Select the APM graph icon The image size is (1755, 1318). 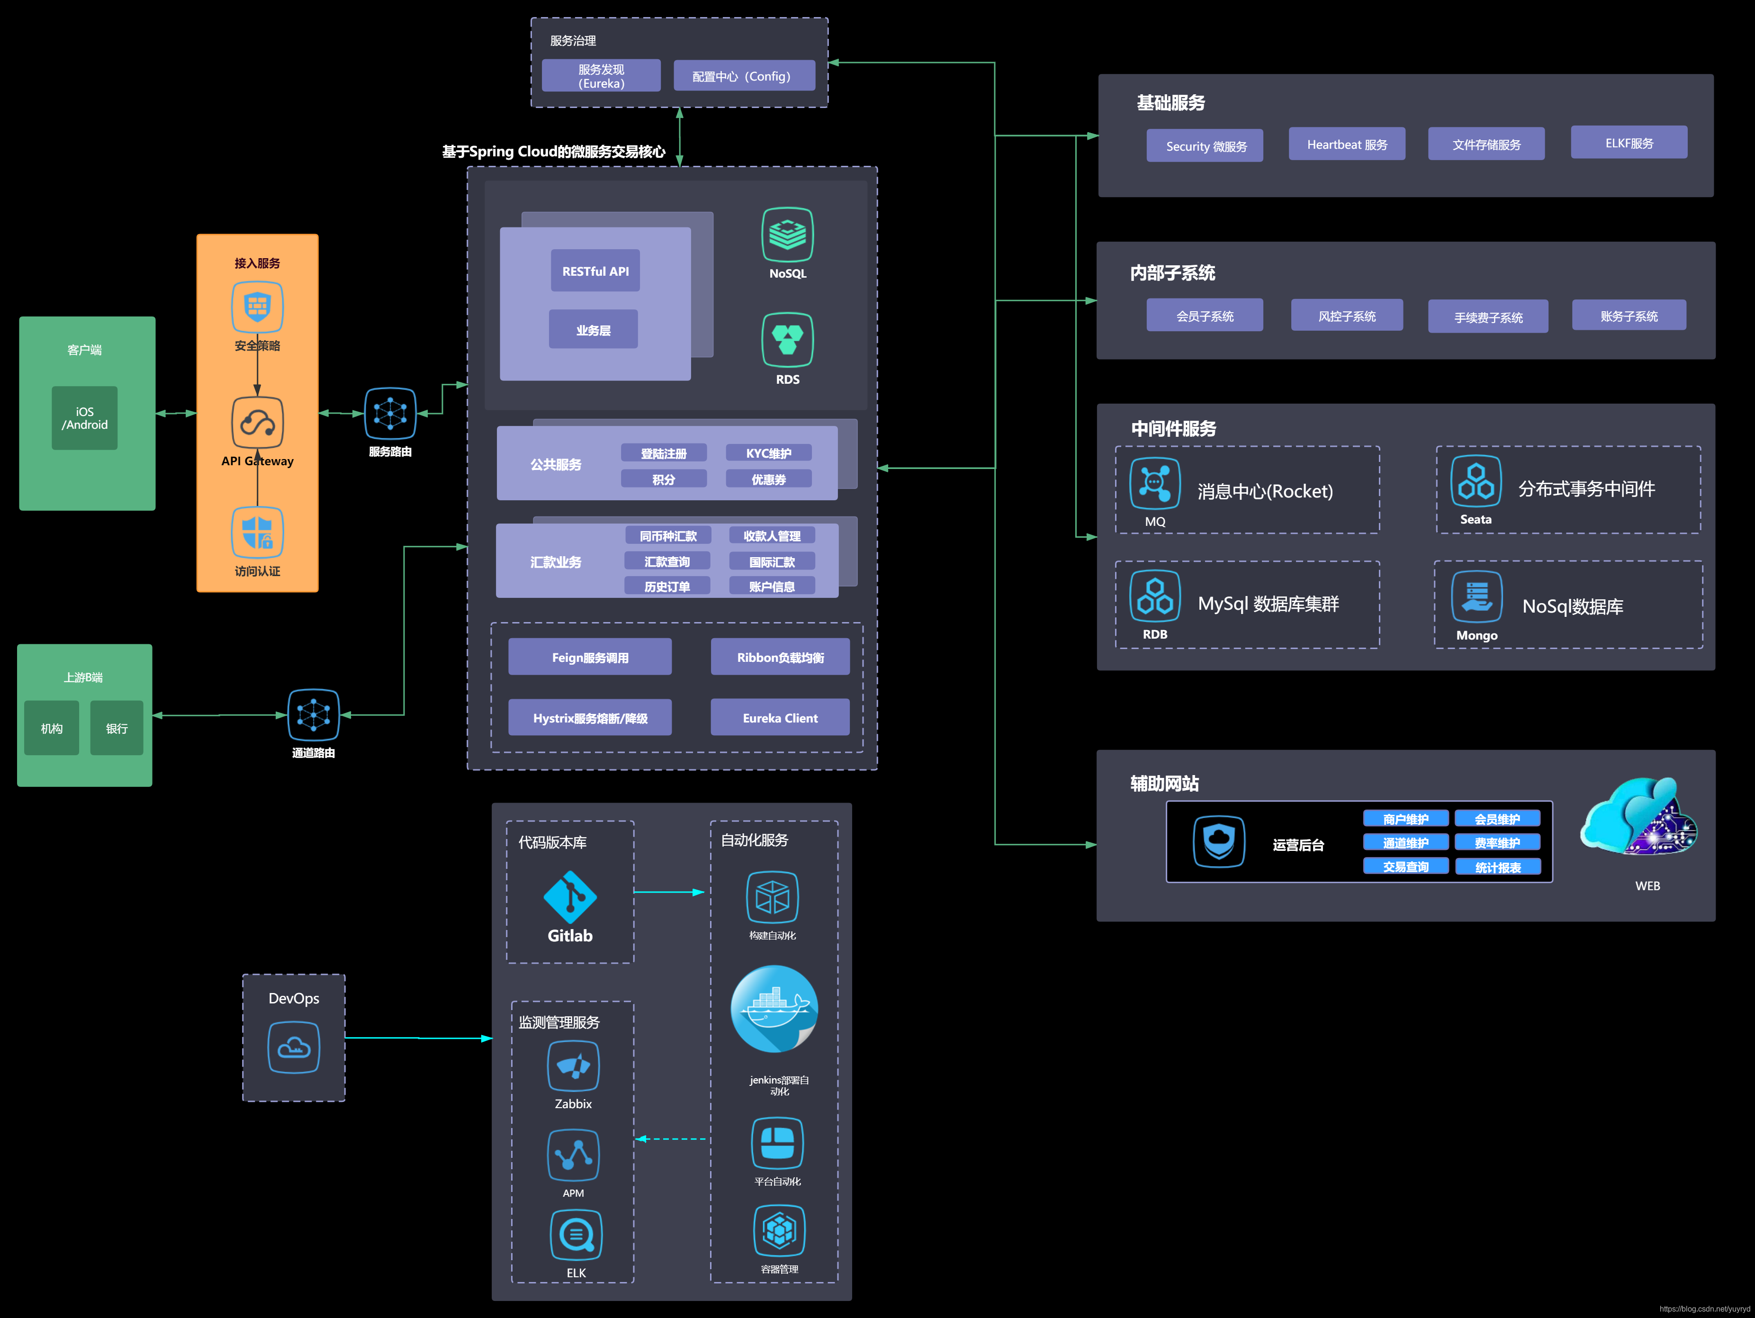click(x=574, y=1156)
